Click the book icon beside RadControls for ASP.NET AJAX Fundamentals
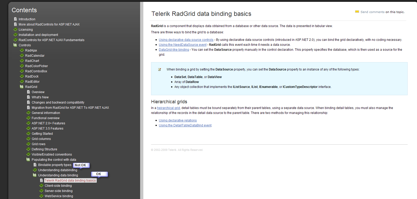Screen dimensions: 417x199 [x=15, y=40]
